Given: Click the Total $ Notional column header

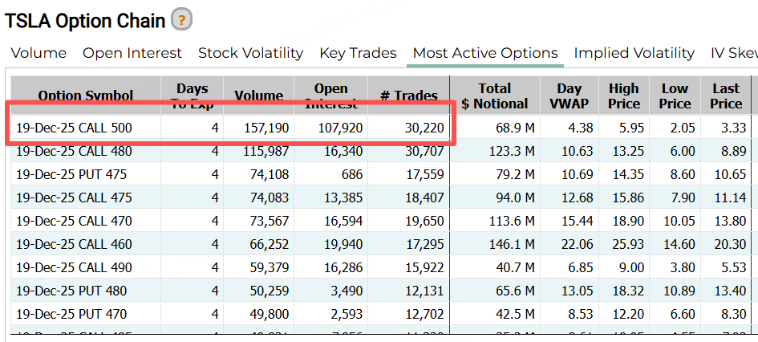Looking at the screenshot, I should click(495, 96).
